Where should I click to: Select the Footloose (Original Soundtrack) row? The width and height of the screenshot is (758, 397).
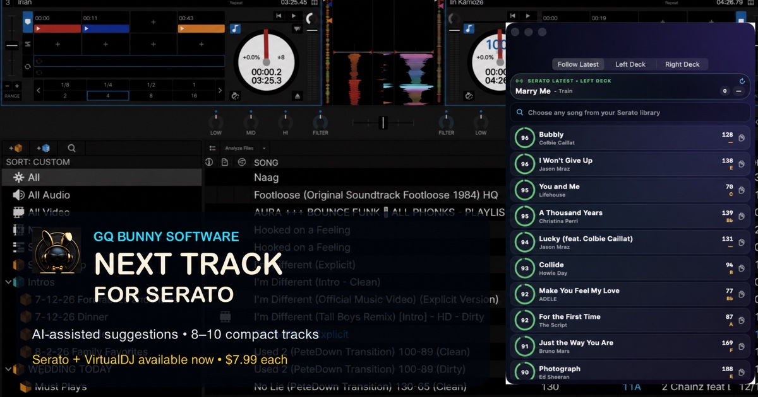(376, 195)
